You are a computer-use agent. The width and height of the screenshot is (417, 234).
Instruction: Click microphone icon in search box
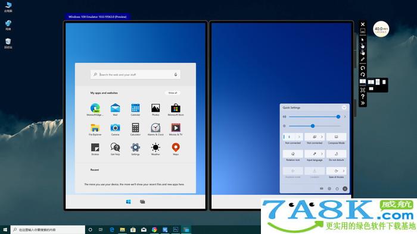click(x=176, y=75)
